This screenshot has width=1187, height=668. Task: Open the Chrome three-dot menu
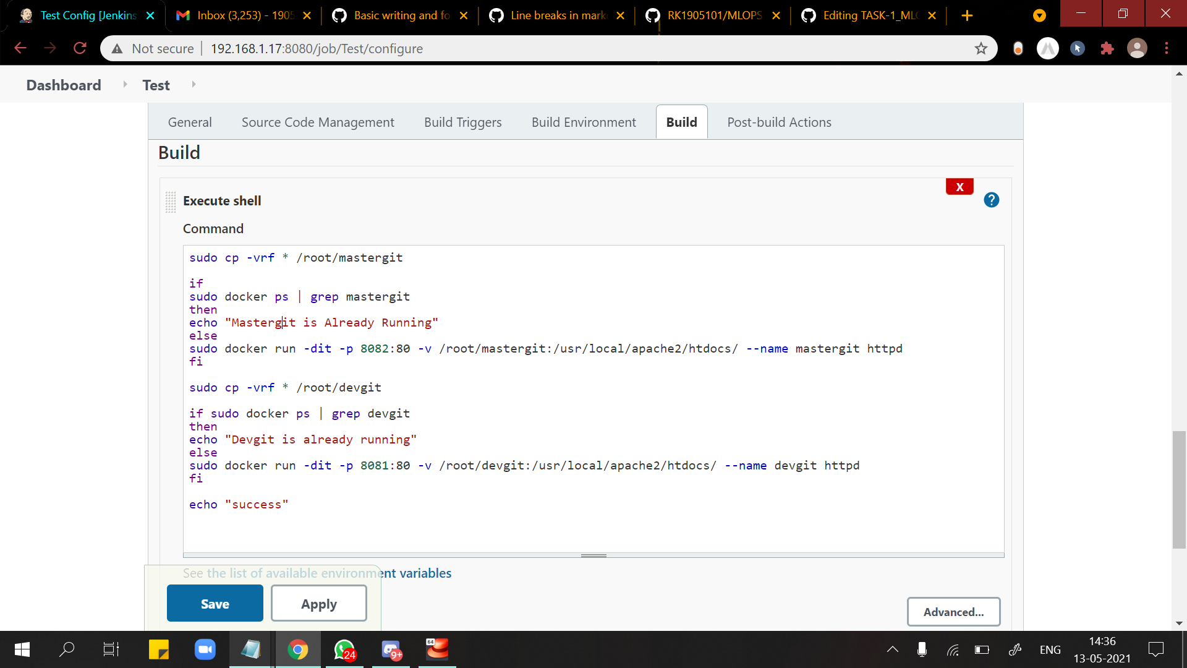point(1166,48)
